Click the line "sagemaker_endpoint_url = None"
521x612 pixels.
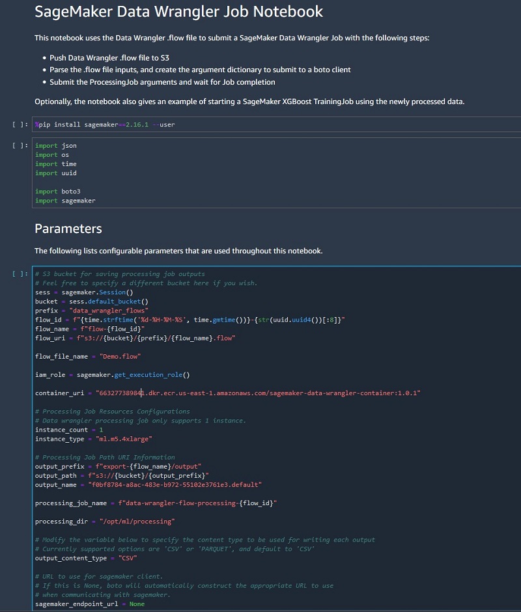90,604
